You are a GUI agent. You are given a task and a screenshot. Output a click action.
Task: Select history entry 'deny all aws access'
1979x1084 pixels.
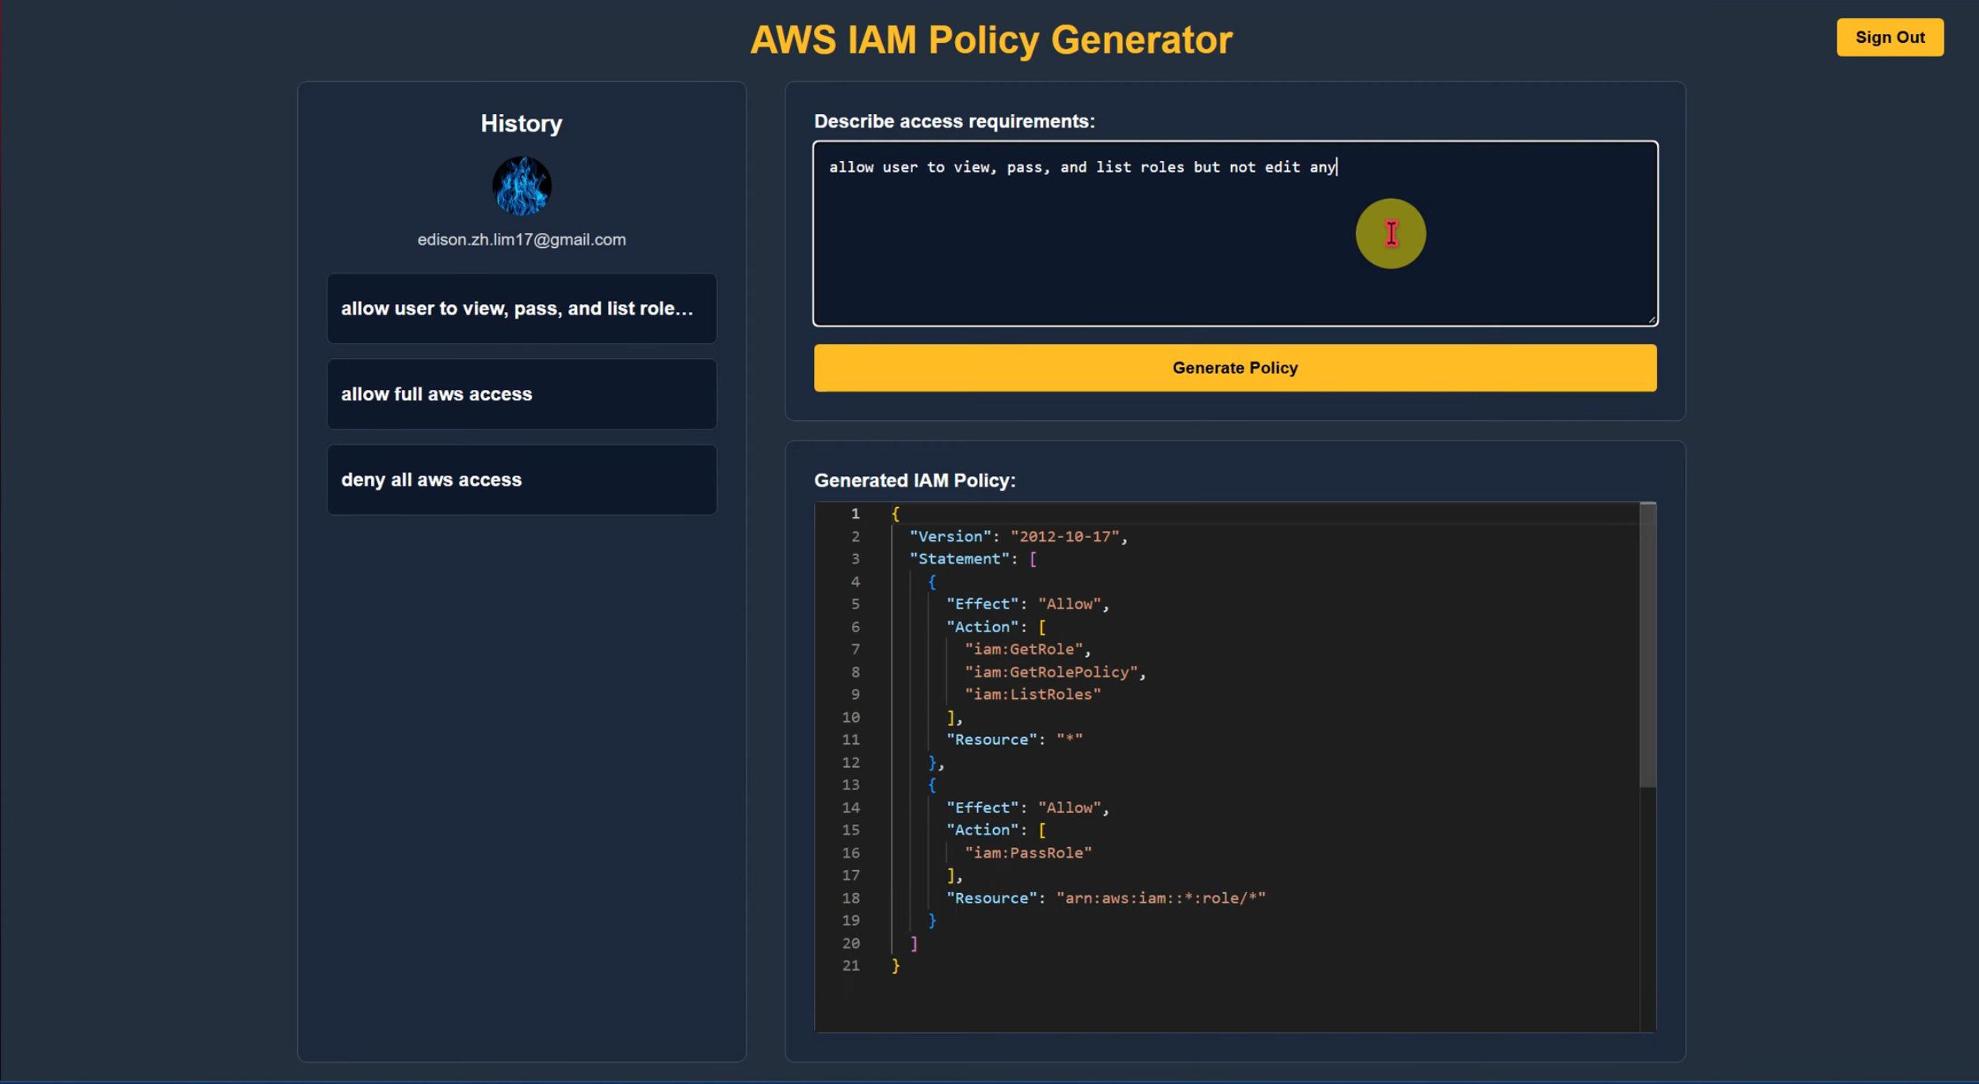(x=521, y=479)
